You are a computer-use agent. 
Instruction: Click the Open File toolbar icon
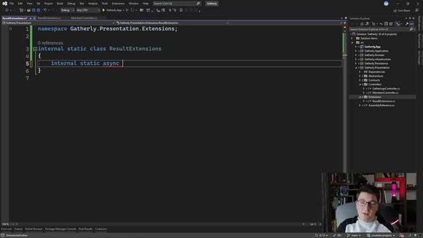(x=28, y=11)
